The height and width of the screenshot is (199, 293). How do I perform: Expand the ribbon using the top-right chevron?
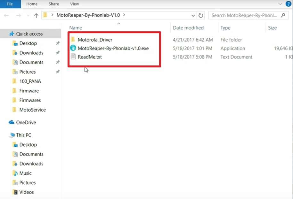point(280,4)
